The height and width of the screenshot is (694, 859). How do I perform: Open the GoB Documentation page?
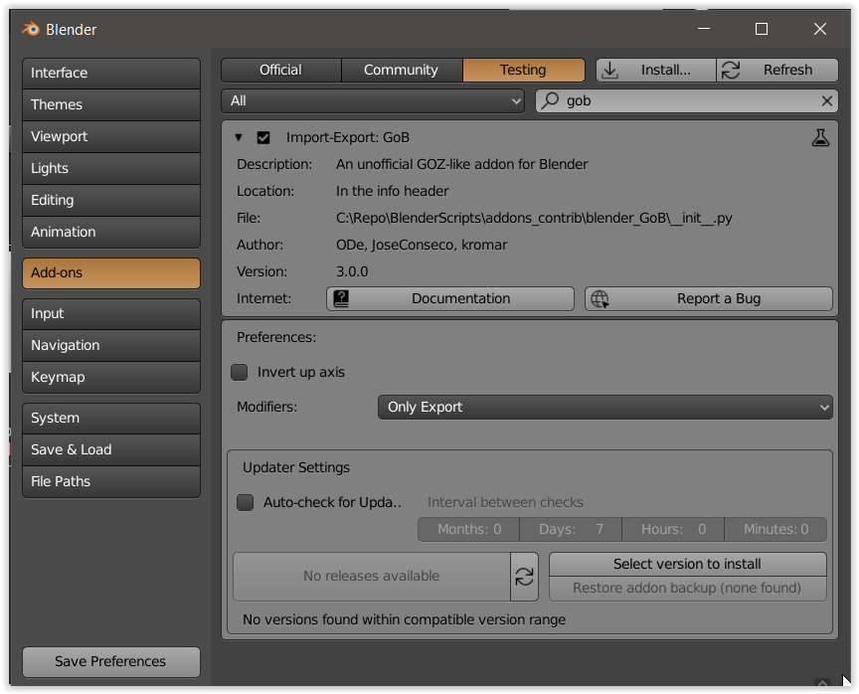[450, 298]
